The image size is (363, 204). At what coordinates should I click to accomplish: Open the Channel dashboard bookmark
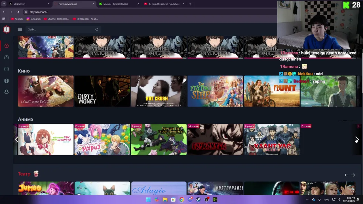point(56,19)
